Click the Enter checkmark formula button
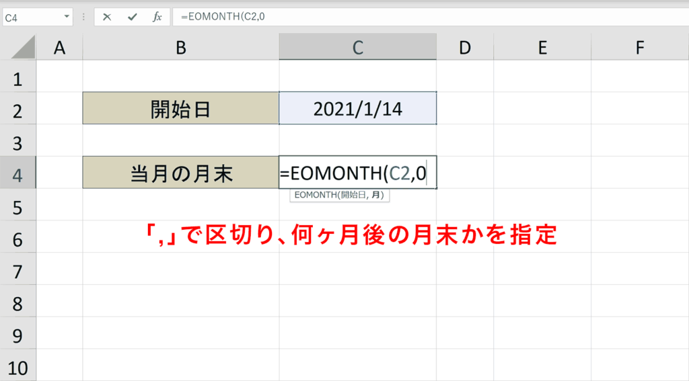The height and width of the screenshot is (381, 689). point(132,17)
